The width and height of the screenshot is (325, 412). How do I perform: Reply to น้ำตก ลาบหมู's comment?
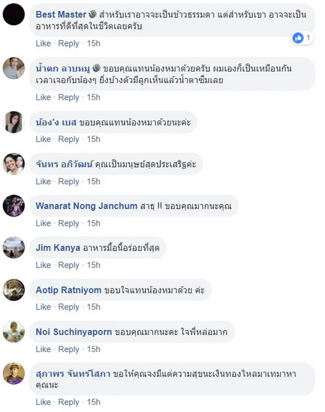(68, 97)
